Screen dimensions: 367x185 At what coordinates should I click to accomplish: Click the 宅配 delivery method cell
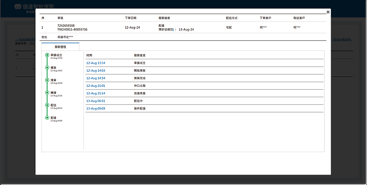(229, 27)
